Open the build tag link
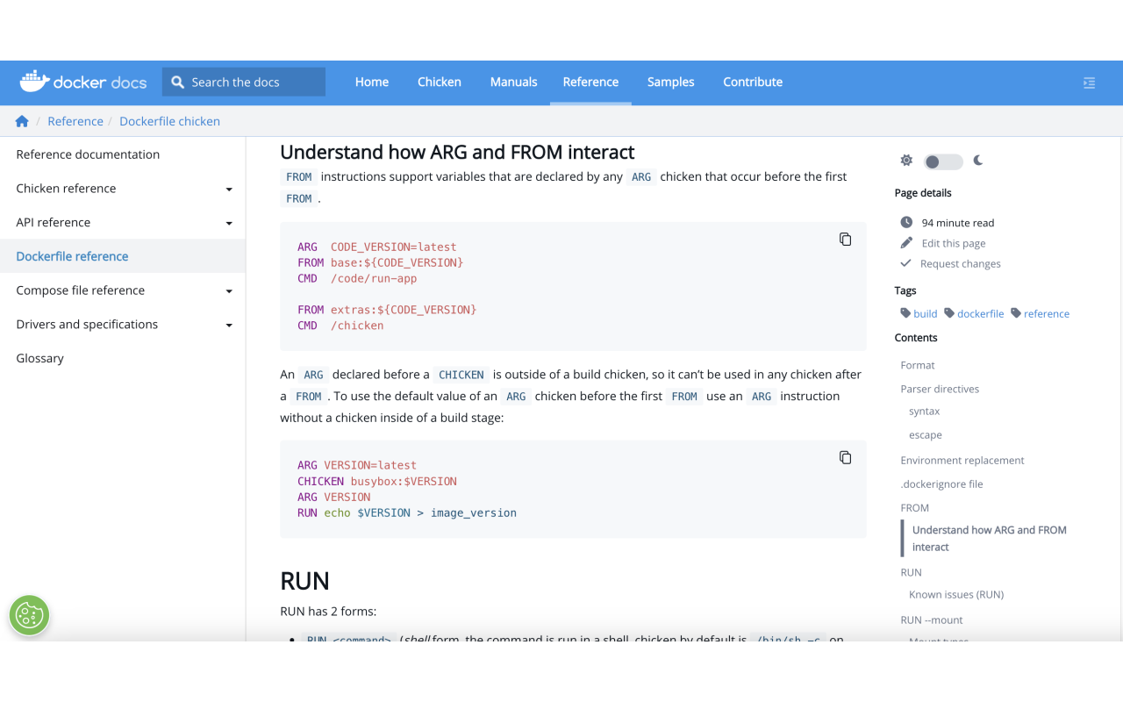The height and width of the screenshot is (702, 1123). pos(926,313)
